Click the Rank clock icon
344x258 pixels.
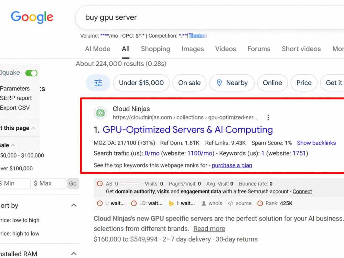(260, 203)
